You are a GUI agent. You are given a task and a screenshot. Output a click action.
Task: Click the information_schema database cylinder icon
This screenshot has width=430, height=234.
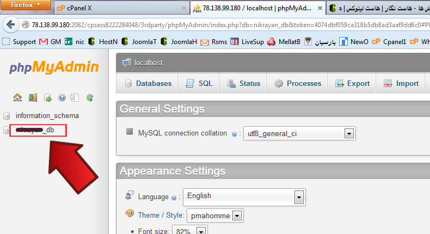point(7,115)
